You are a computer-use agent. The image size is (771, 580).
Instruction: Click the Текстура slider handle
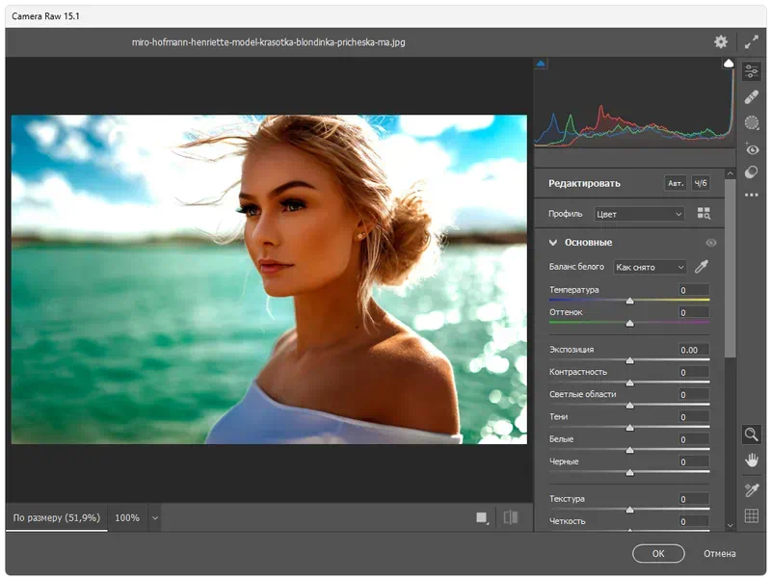click(x=629, y=511)
